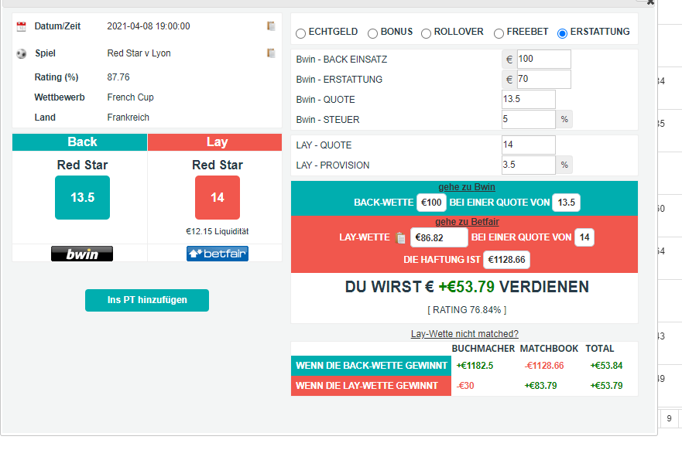The width and height of the screenshot is (682, 450).
Task: Click the 14 quote in lay-wette bar
Action: (584, 237)
